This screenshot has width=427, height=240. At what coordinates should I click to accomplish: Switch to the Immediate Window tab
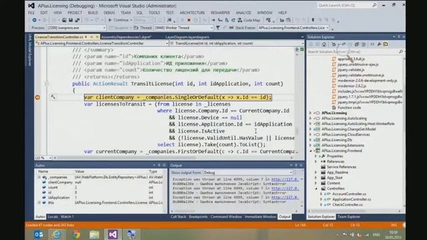260,217
